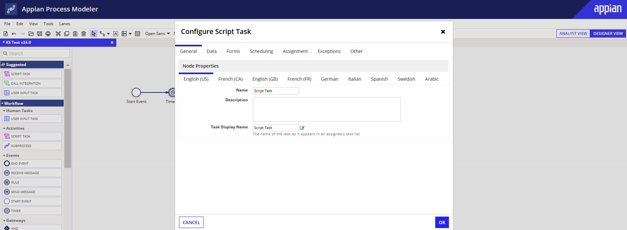Open the Tools menu
Screen dimensions: 627x230
click(x=48, y=24)
